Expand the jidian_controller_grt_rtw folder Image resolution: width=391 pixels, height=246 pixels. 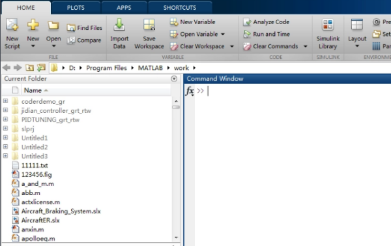tap(5, 110)
